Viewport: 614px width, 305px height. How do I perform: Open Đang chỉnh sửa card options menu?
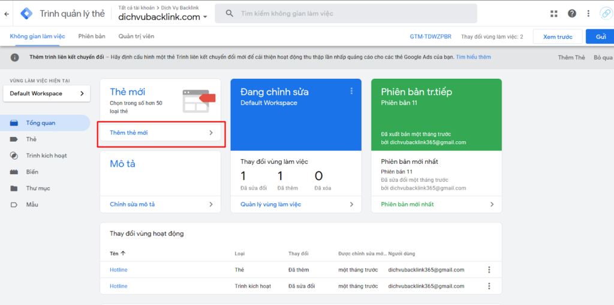351,91
